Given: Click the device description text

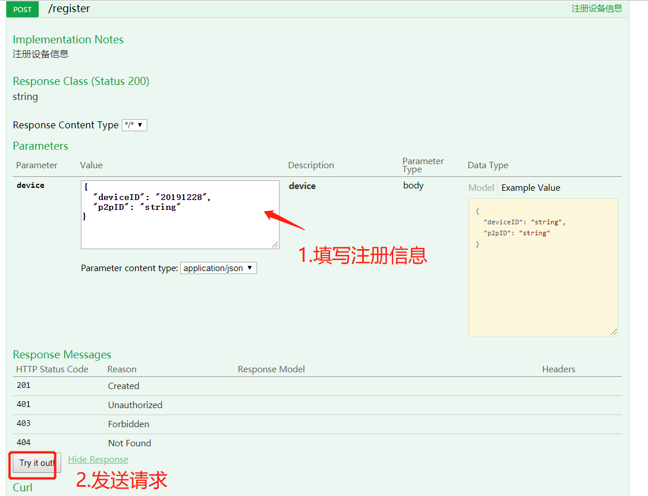Looking at the screenshot, I should click(302, 186).
